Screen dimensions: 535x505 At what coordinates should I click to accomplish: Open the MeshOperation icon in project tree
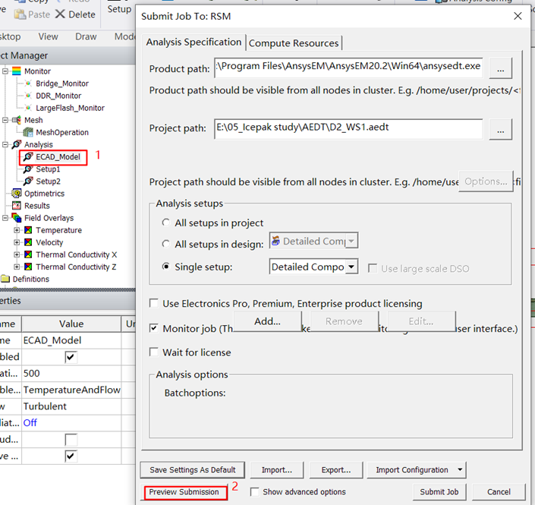coord(28,132)
